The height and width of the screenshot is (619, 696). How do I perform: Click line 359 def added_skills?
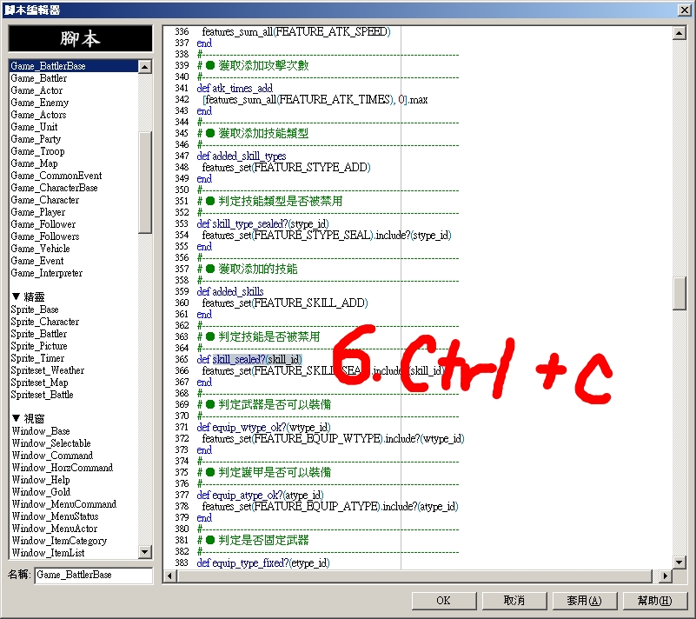[230, 291]
